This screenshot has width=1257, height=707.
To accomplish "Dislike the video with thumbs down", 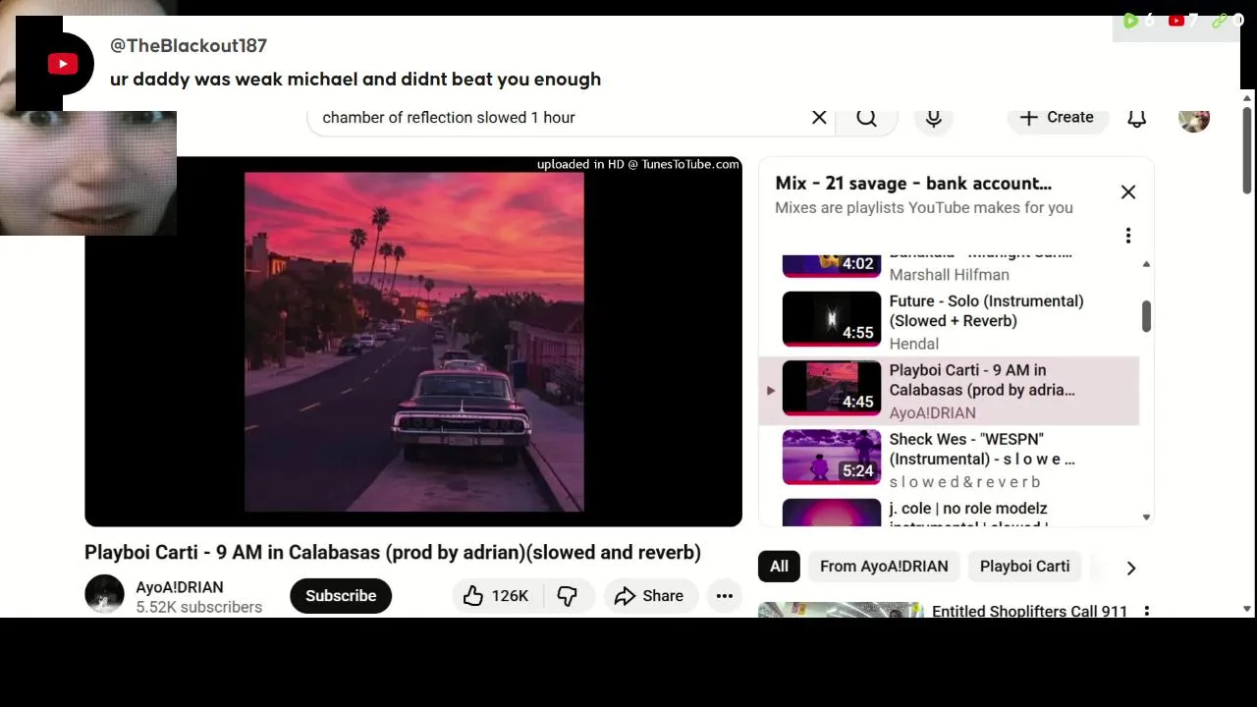I will pyautogui.click(x=567, y=596).
